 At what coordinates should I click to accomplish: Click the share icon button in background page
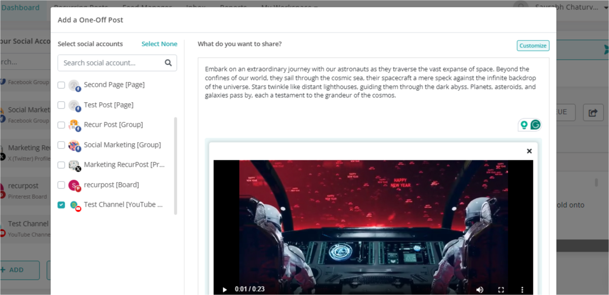click(593, 112)
